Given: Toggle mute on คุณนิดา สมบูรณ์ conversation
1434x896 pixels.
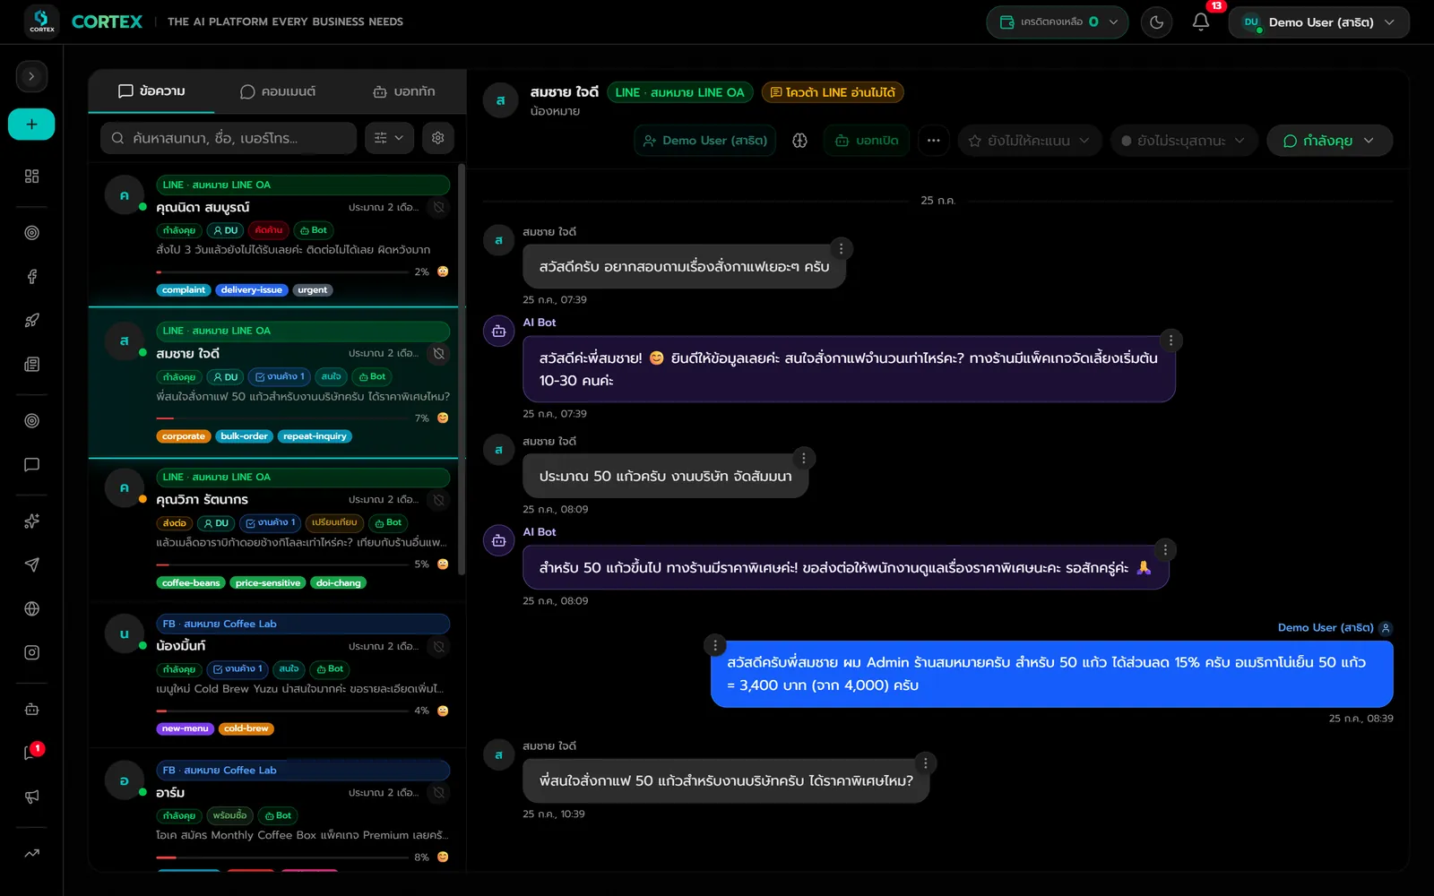Looking at the screenshot, I should pyautogui.click(x=438, y=208).
